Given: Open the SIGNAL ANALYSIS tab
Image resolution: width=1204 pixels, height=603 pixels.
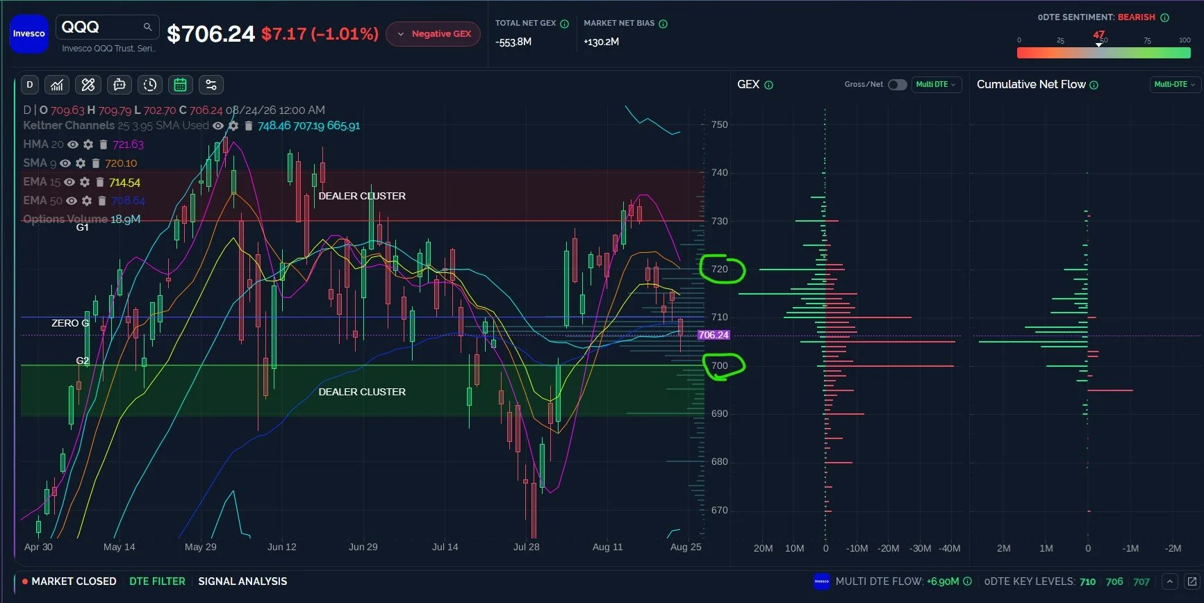Looking at the screenshot, I should pyautogui.click(x=242, y=581).
